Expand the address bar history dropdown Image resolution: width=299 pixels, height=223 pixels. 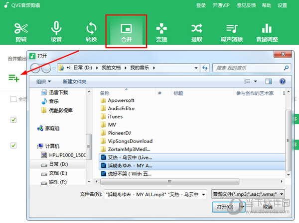tap(196, 68)
